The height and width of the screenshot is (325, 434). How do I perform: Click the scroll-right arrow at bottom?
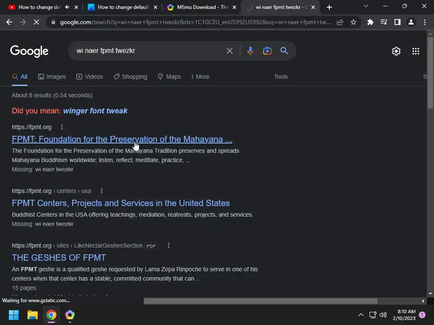coord(423,301)
